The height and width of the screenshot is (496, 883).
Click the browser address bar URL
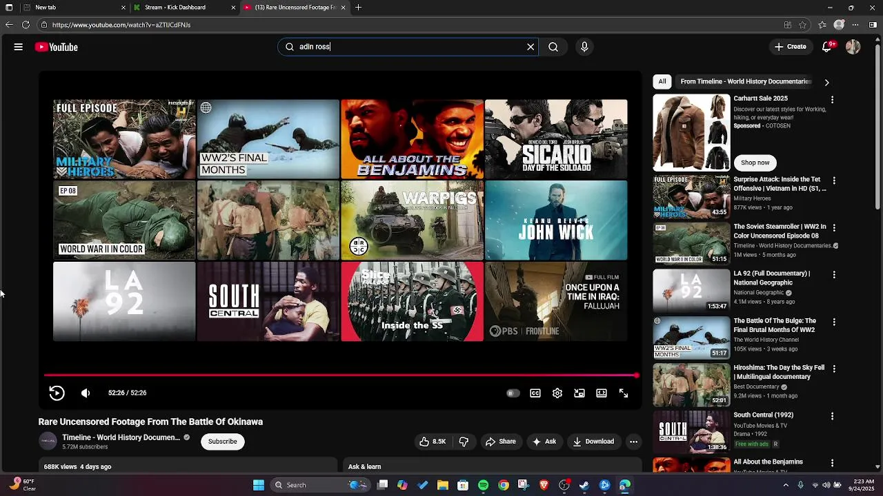point(121,25)
